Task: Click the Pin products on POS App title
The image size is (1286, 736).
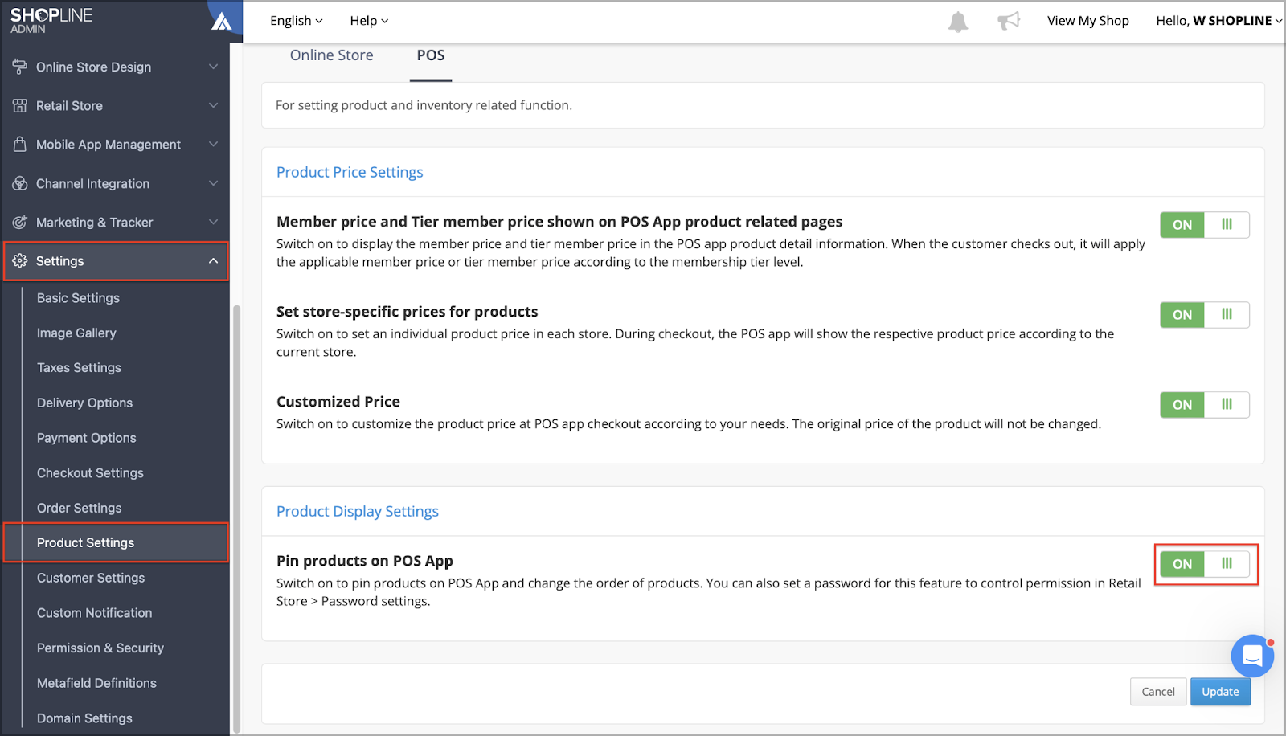Action: [x=365, y=561]
